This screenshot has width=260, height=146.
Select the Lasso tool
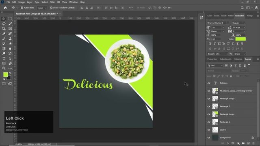4,24
